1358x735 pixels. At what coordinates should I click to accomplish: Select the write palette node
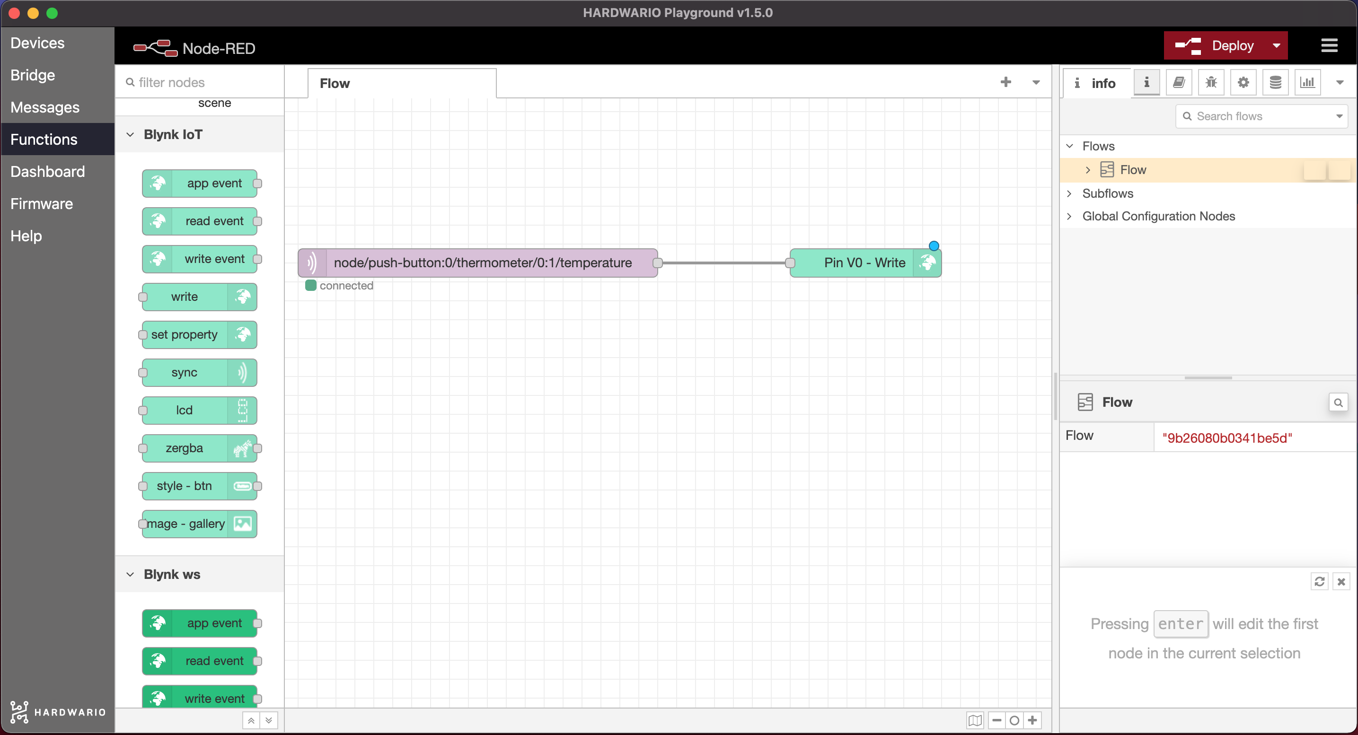pyautogui.click(x=200, y=297)
